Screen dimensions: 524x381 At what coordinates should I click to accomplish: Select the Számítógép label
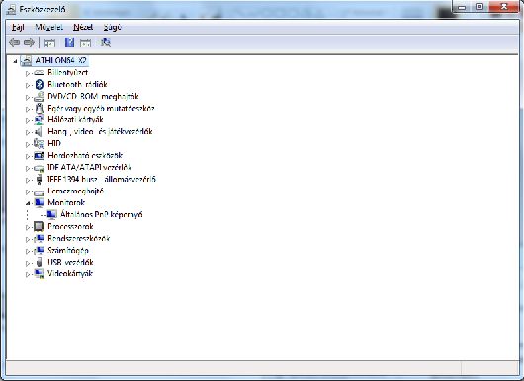point(68,251)
